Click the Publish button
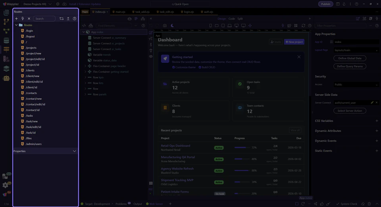Screen dimensions: 381x207 [325, 4]
